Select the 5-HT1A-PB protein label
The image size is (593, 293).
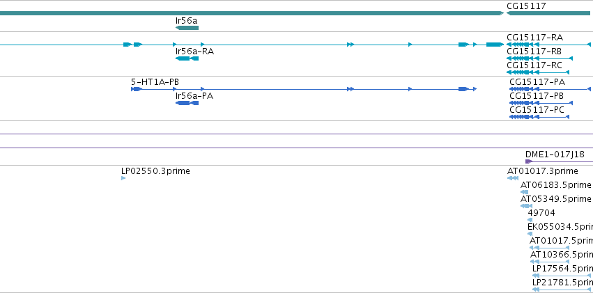click(155, 82)
